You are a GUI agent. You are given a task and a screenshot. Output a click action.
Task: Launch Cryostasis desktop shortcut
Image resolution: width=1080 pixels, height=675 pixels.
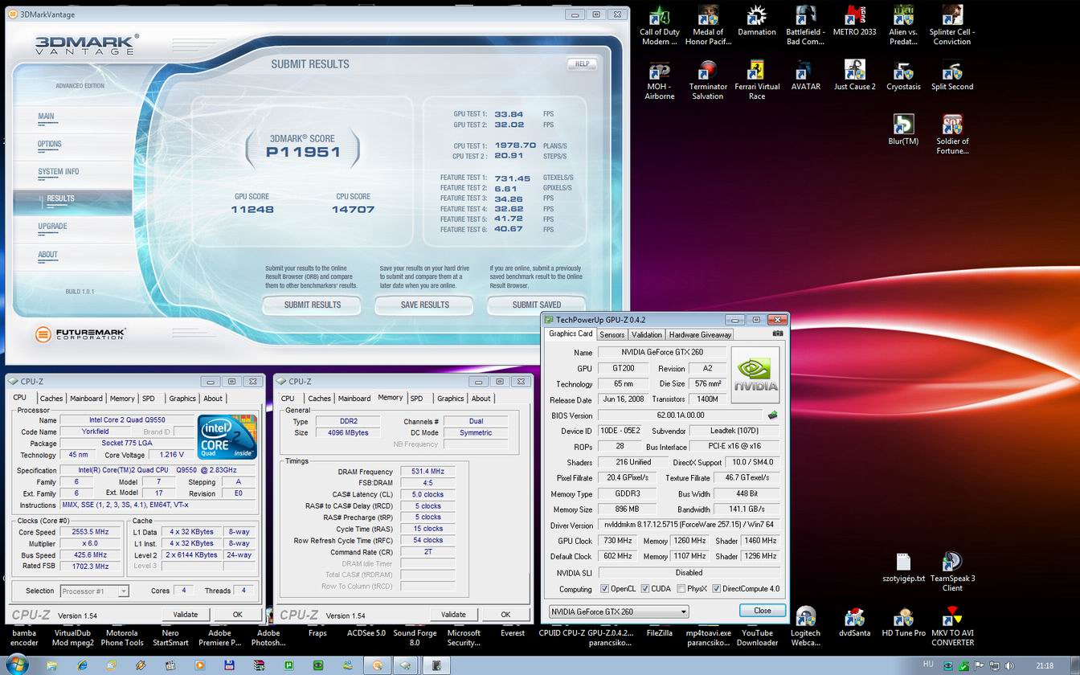[903, 76]
